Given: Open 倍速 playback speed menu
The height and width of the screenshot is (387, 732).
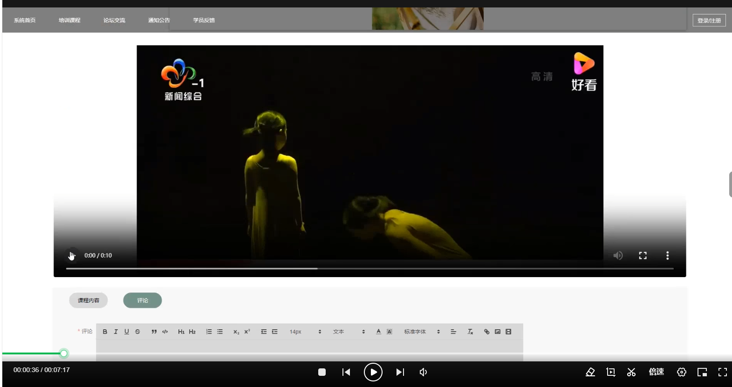Looking at the screenshot, I should coord(657,372).
